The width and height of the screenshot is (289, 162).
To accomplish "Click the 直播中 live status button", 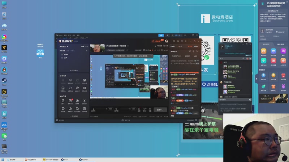I will [160, 110].
